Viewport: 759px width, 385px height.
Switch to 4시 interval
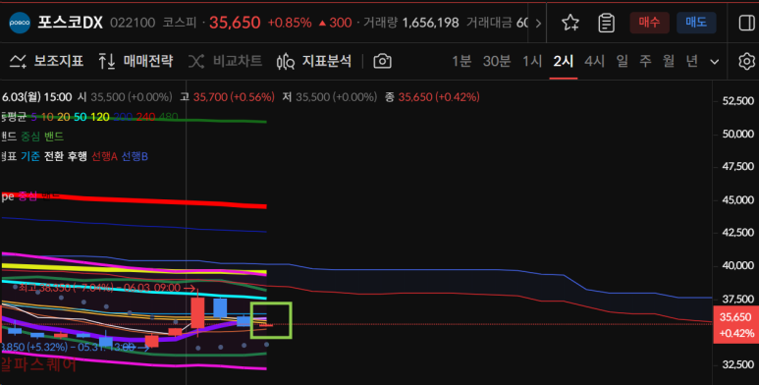[594, 62]
